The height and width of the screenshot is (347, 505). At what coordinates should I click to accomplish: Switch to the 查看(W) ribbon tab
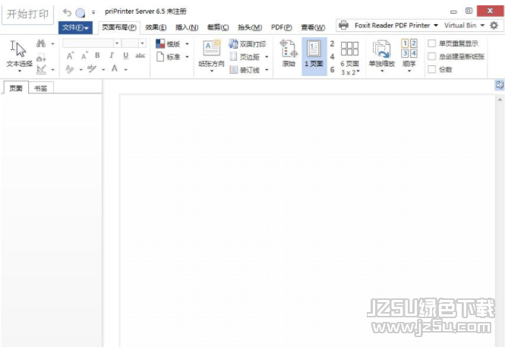(313, 27)
